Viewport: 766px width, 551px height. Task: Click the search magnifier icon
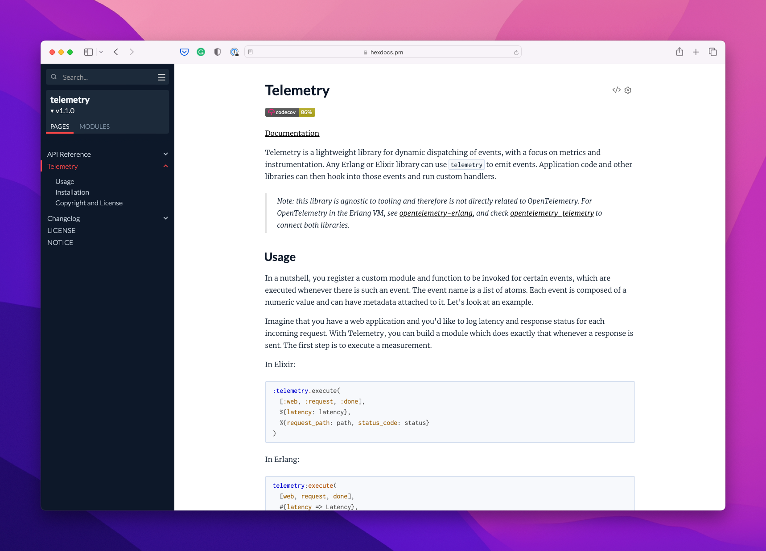tap(54, 77)
